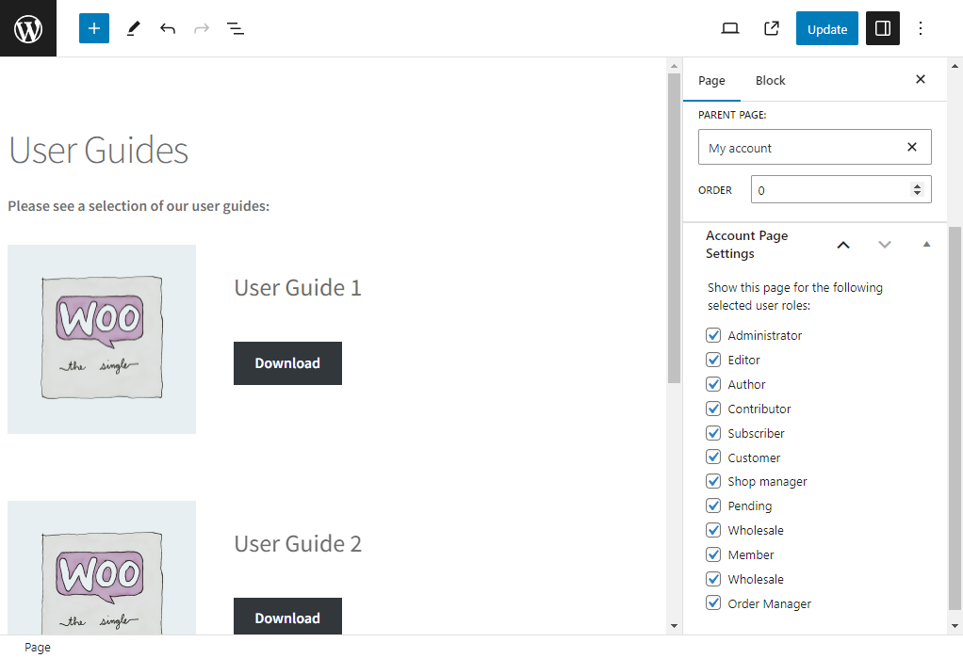The width and height of the screenshot is (963, 658).
Task: Uncheck the Order Manager checkbox
Action: point(713,602)
